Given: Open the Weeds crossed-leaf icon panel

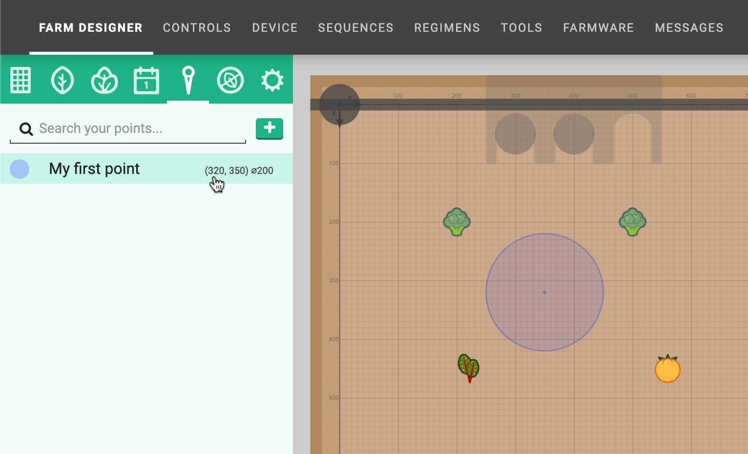Looking at the screenshot, I should click(230, 80).
